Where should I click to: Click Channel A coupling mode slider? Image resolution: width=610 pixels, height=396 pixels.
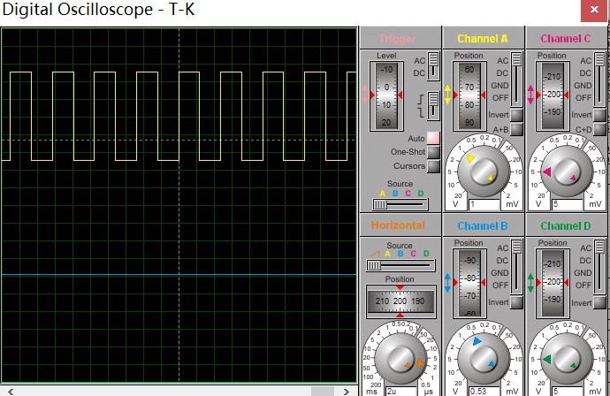516,80
